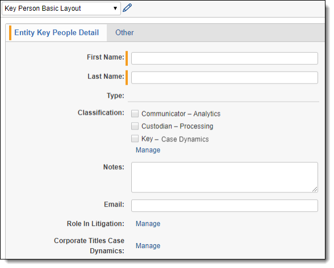Click the Type field label
334x268 pixels.
115,95
